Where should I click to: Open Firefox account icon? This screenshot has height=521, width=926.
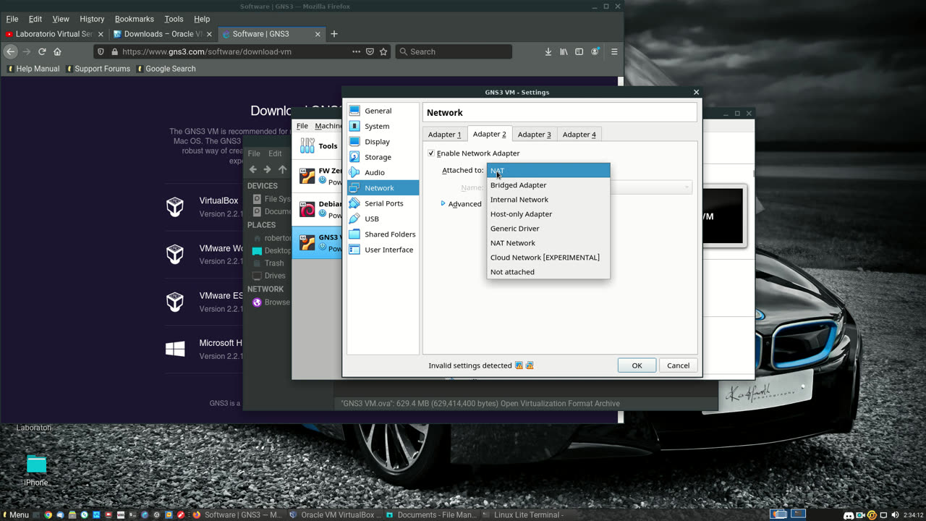click(x=595, y=52)
